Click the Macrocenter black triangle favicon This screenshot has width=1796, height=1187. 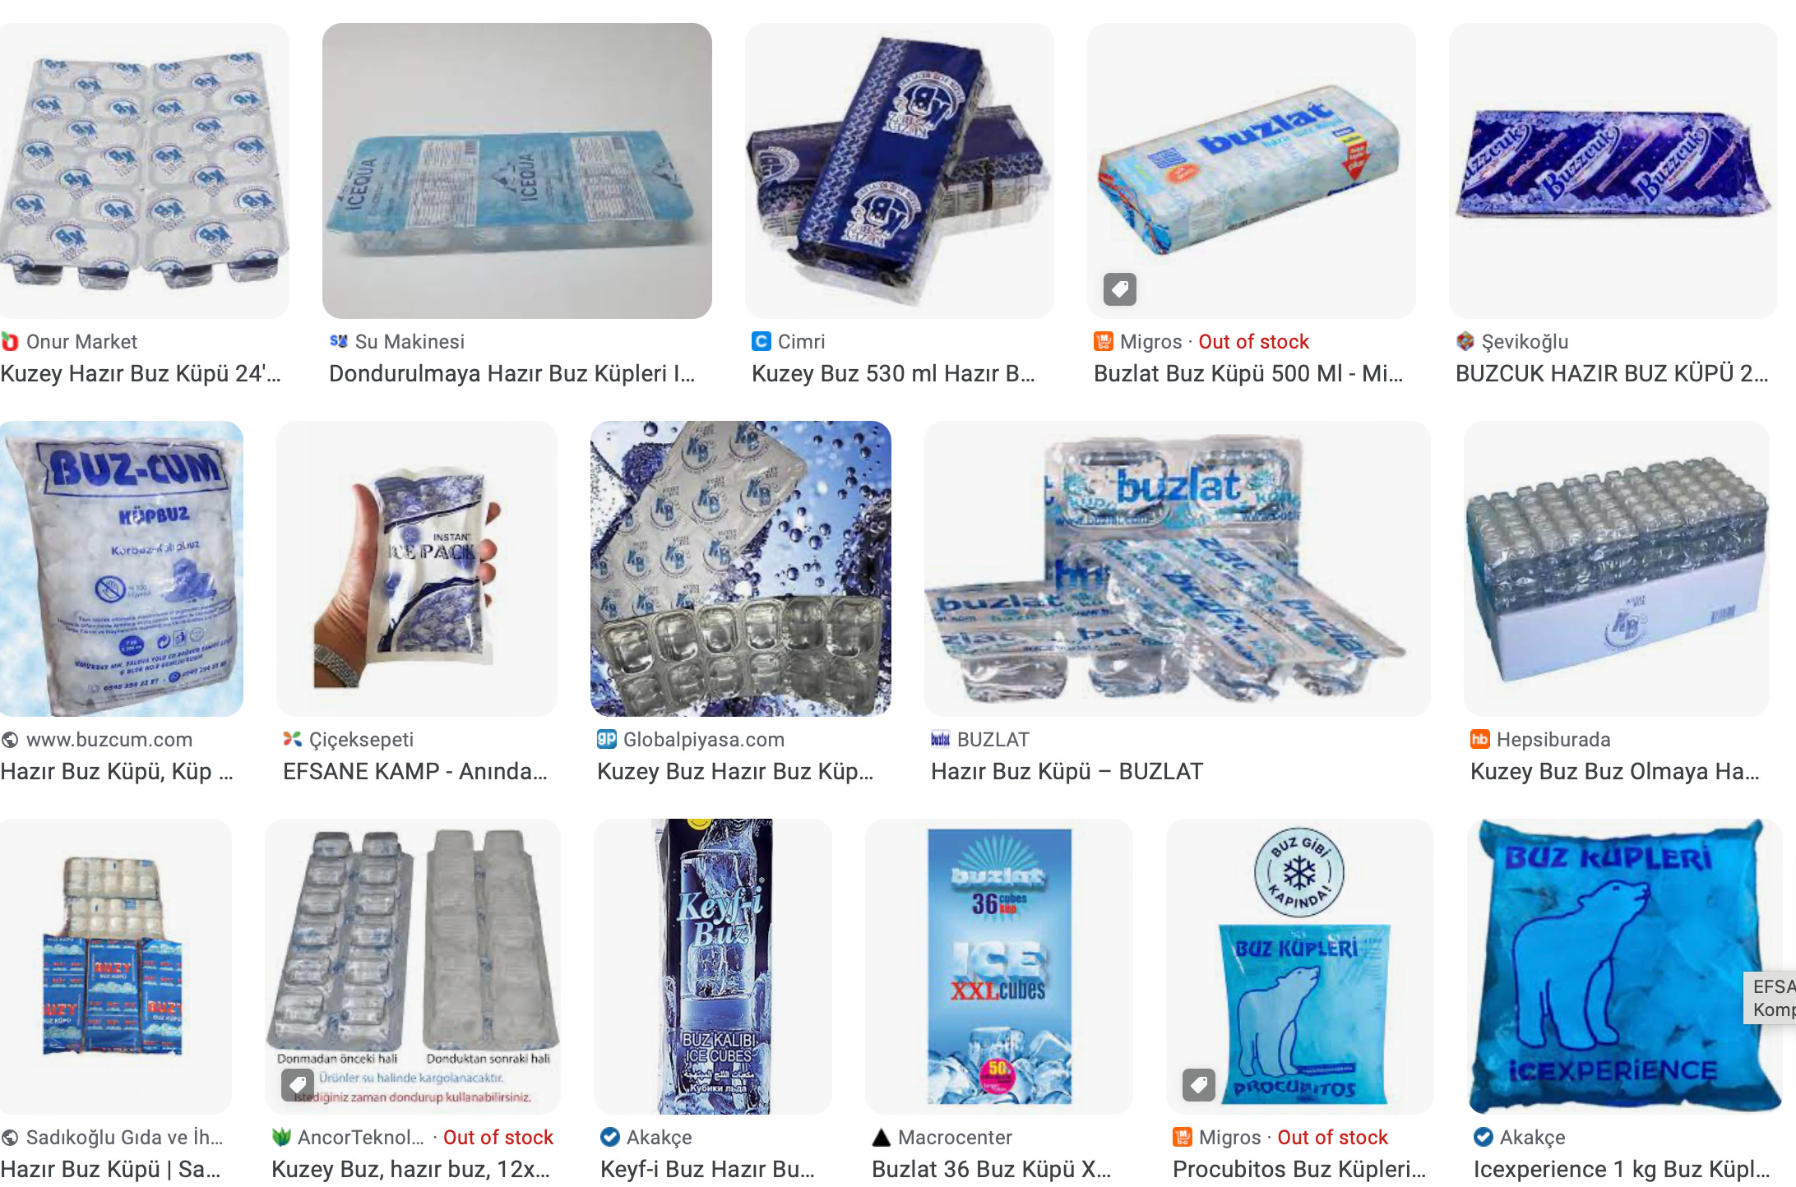point(882,1137)
